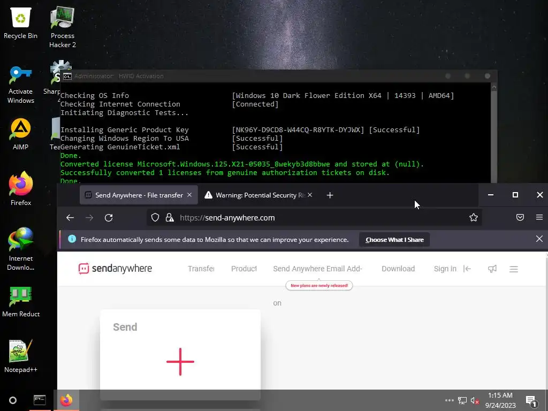Dismiss the Firefox data notification bar
This screenshot has height=411, width=548.
point(539,239)
